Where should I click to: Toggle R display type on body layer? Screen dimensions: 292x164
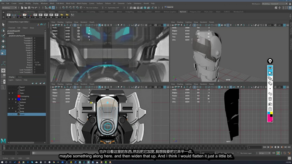[16, 112]
